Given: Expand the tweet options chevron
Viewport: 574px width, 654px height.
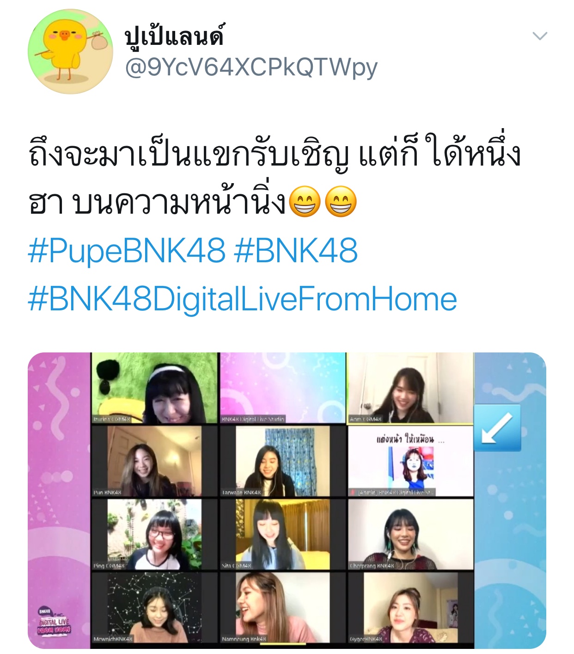Looking at the screenshot, I should [540, 36].
